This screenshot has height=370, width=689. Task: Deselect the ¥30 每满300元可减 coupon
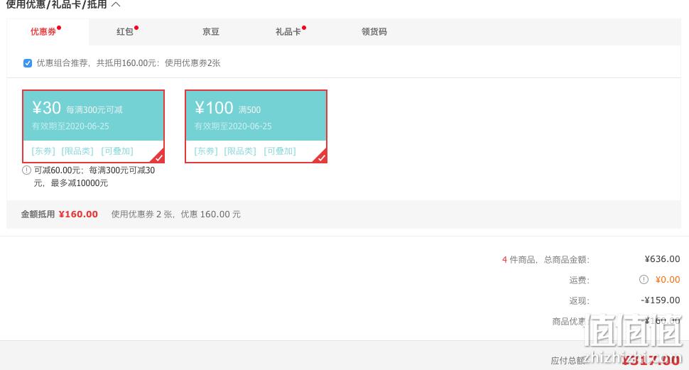click(x=94, y=126)
